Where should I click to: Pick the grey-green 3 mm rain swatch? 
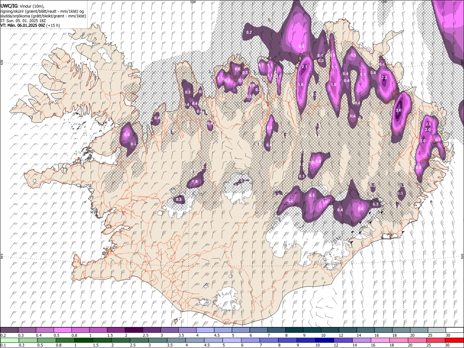tap(158, 340)
